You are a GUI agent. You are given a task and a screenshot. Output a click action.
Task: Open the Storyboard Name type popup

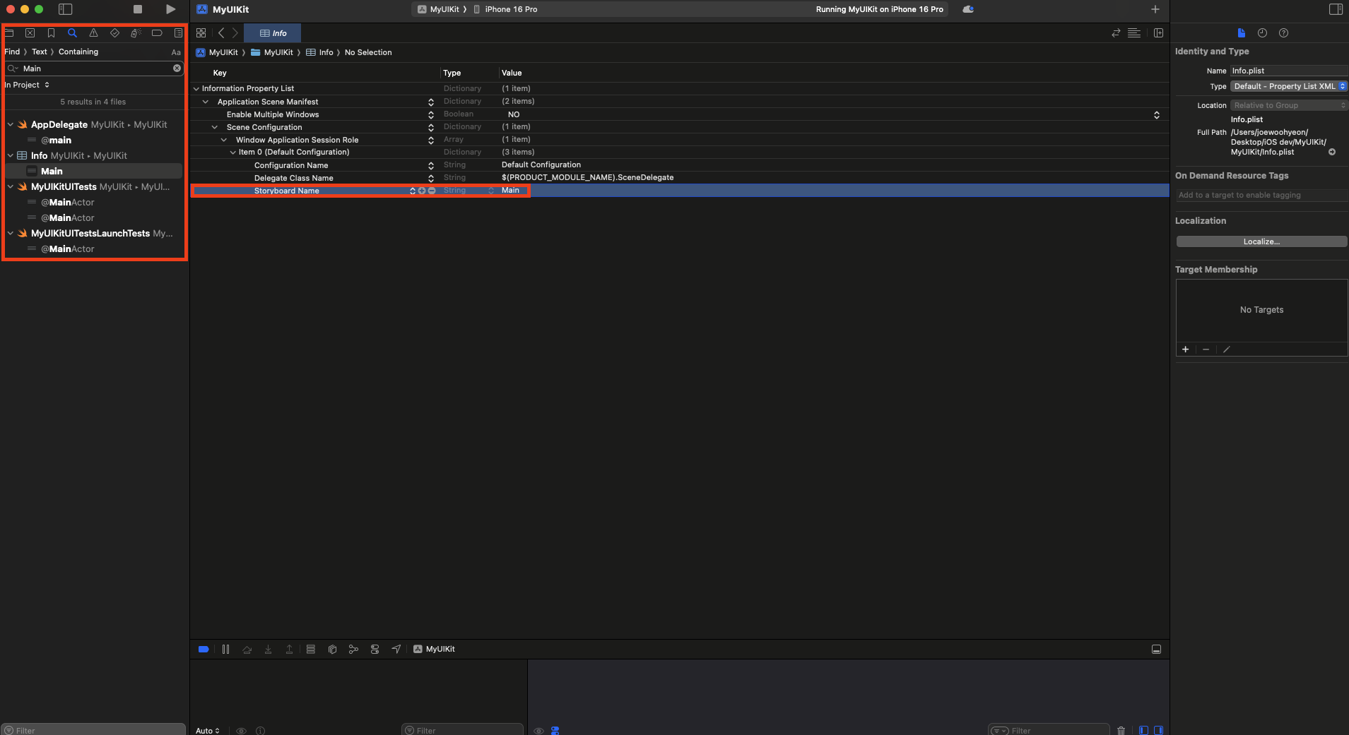point(491,191)
